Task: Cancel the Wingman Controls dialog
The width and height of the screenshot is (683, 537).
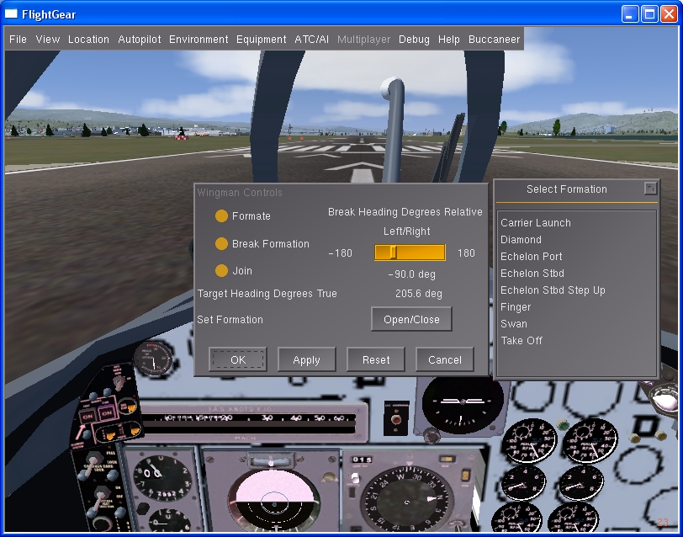Action: point(445,359)
